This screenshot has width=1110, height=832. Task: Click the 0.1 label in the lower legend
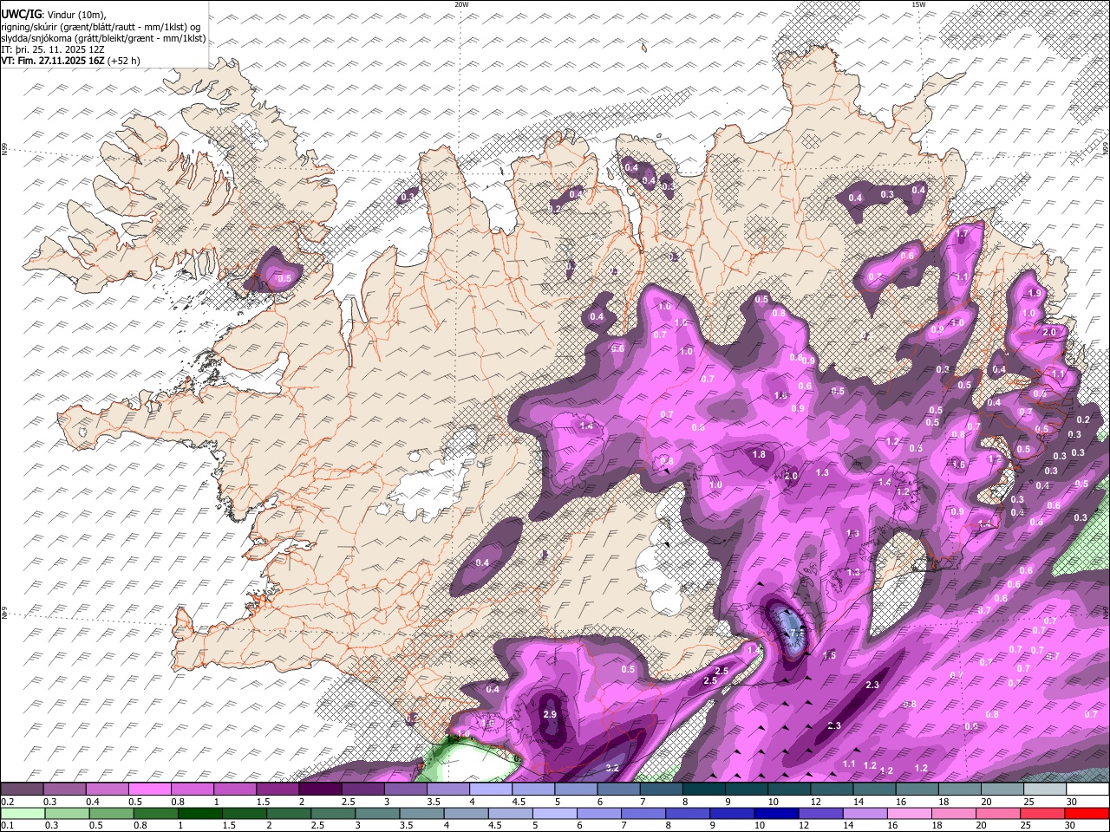pos(7,825)
